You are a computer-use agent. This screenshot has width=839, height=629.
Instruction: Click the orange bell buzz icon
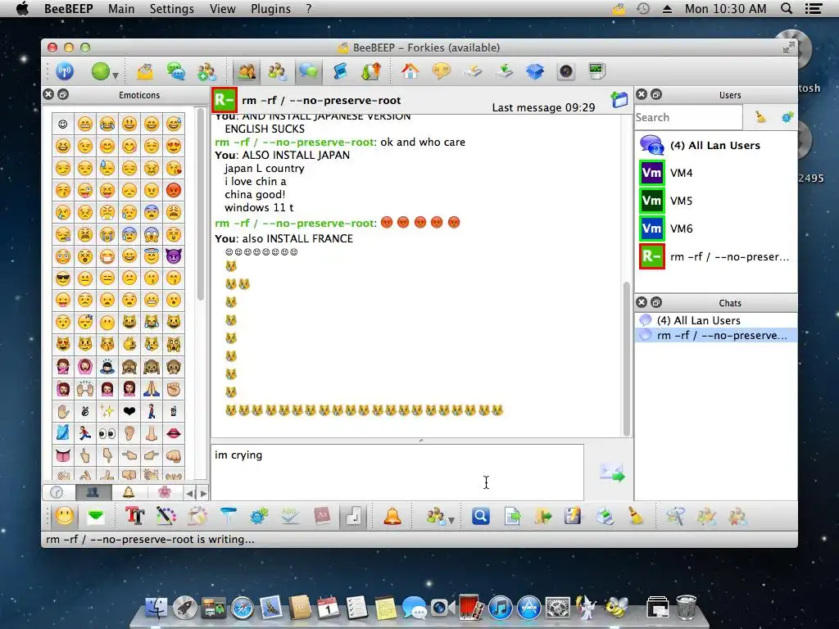click(392, 516)
